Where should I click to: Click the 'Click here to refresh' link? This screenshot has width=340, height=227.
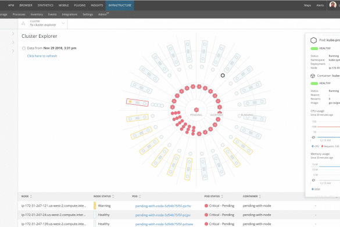point(42,56)
